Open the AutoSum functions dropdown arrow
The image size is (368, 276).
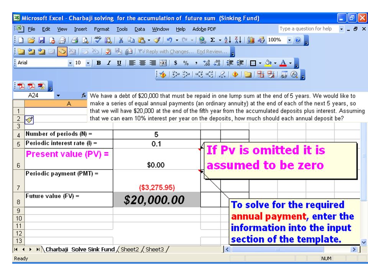pos(220,40)
